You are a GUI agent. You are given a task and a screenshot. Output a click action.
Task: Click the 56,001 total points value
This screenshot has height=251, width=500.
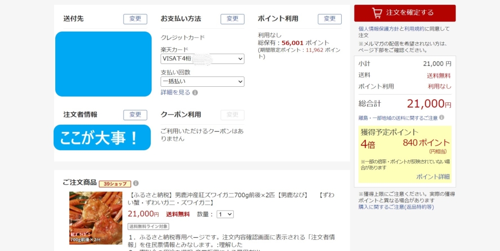point(293,43)
